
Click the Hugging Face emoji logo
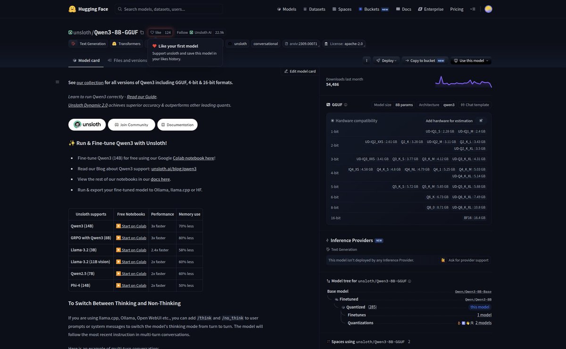click(72, 9)
